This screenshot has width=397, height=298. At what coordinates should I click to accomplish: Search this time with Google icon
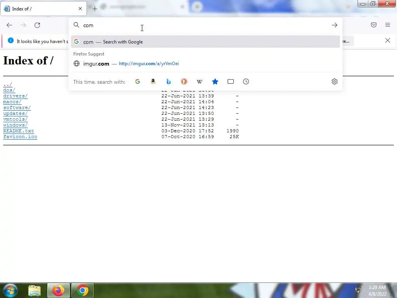138,81
